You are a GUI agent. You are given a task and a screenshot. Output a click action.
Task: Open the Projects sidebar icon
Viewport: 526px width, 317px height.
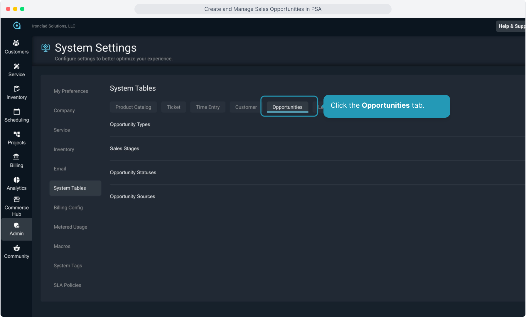coord(16,134)
